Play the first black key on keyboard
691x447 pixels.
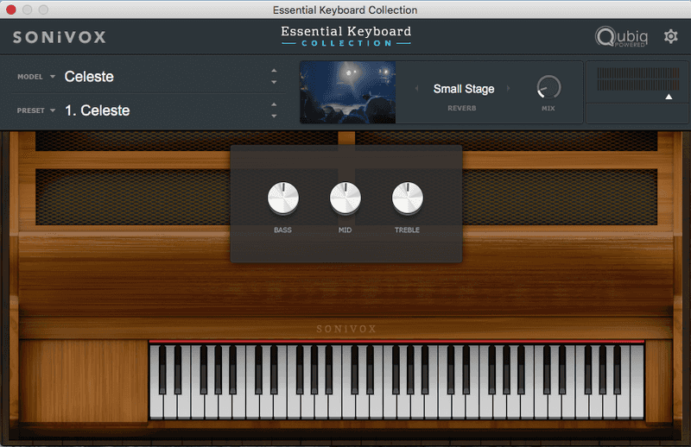pos(162,370)
